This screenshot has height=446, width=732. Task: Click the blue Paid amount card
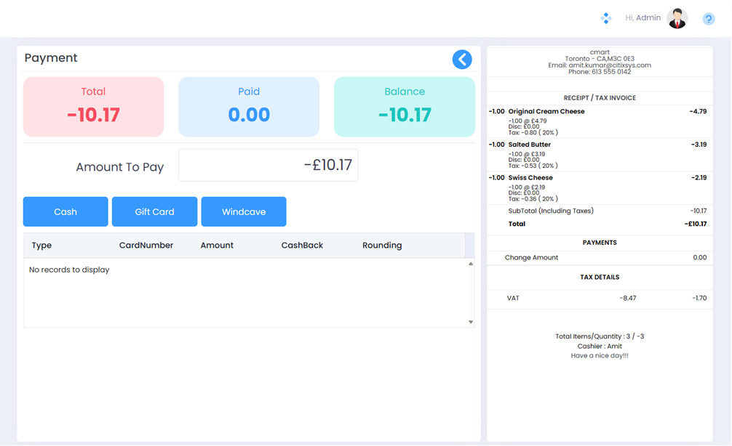(x=249, y=107)
